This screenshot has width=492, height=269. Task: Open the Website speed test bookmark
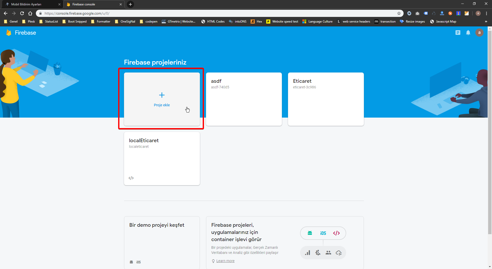[x=282, y=22]
